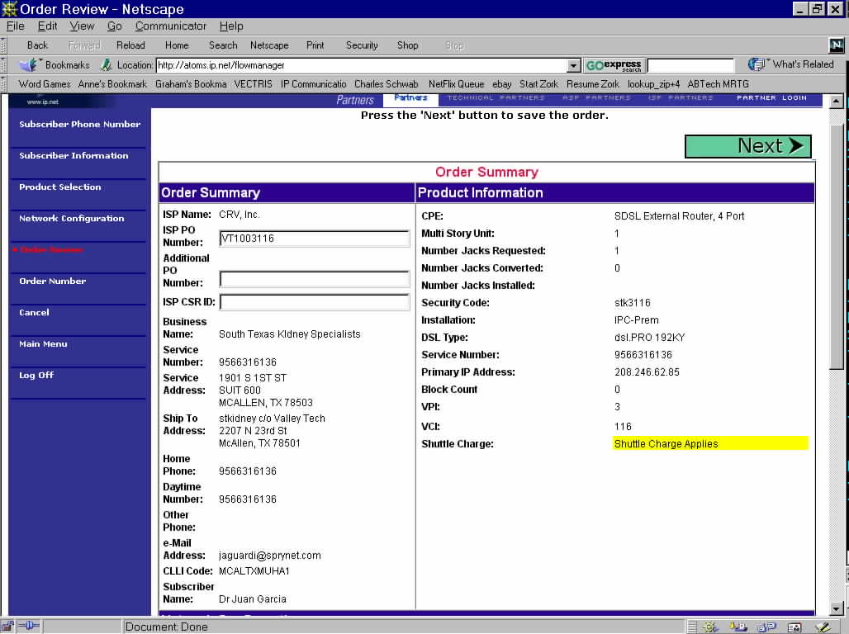The height and width of the screenshot is (634, 849).
Task: Select the Partners tab on the page
Action: [411, 98]
